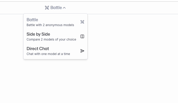Click blank header area left of Battle selector

pos(22,8)
